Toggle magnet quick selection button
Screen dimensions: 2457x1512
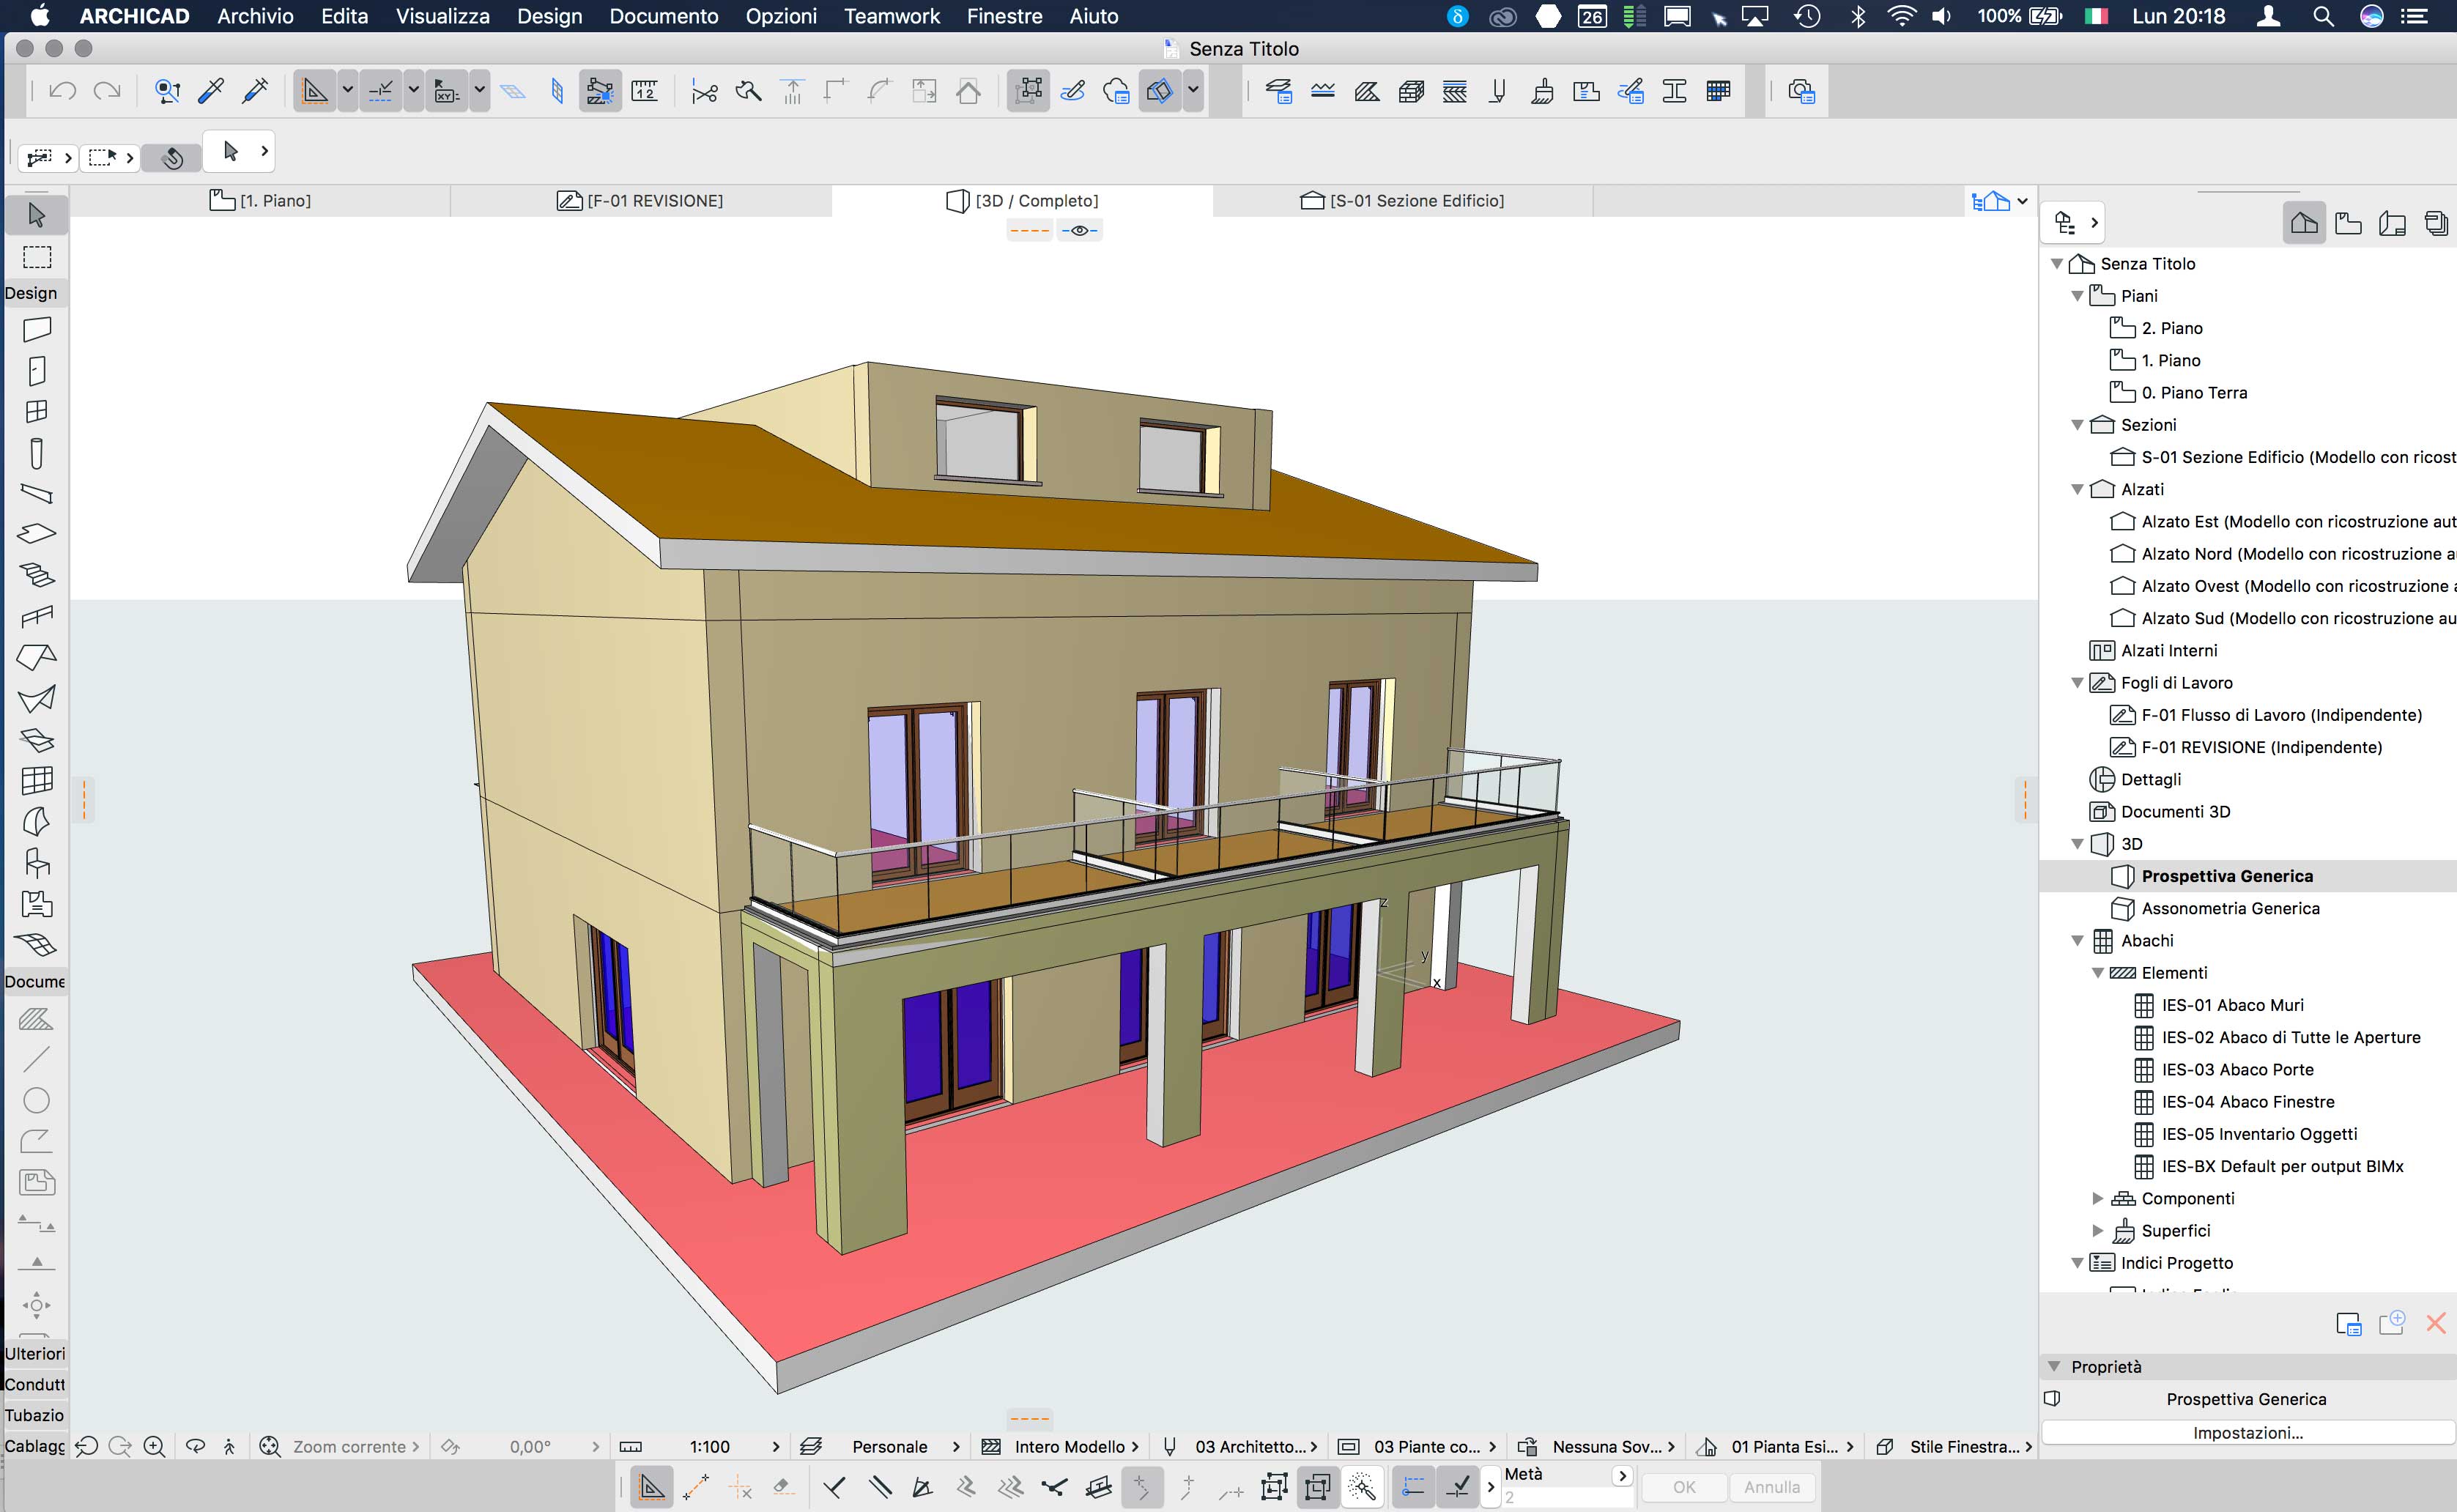point(172,157)
